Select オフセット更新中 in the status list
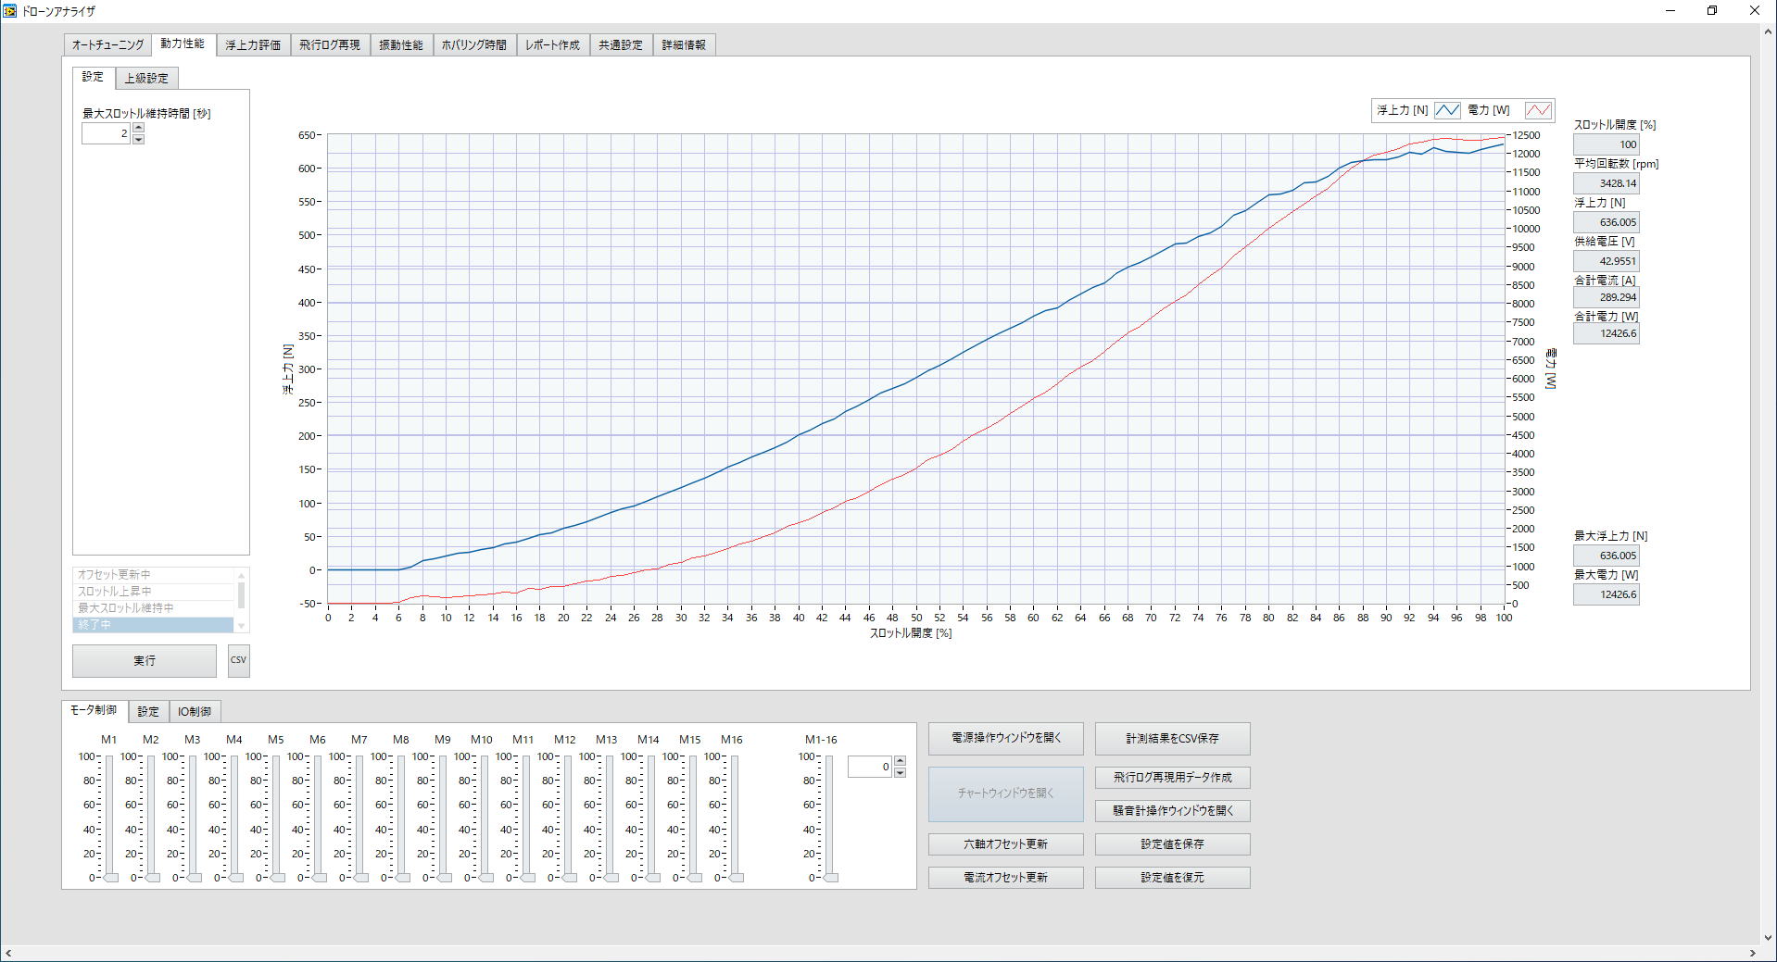 153,575
